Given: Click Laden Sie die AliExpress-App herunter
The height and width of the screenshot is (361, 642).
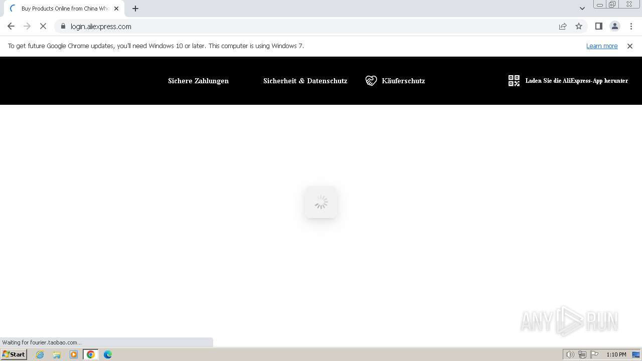Looking at the screenshot, I should click(x=576, y=81).
